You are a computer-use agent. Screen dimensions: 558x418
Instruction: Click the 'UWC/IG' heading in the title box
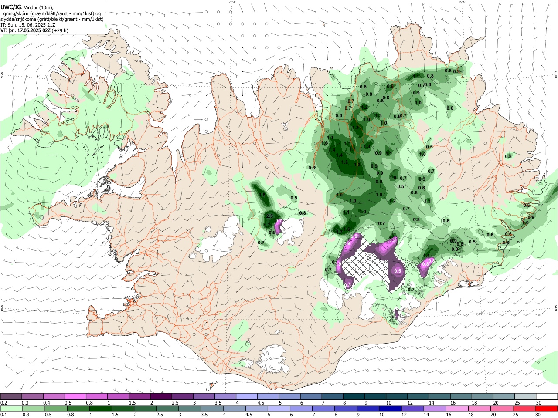pyautogui.click(x=10, y=7)
